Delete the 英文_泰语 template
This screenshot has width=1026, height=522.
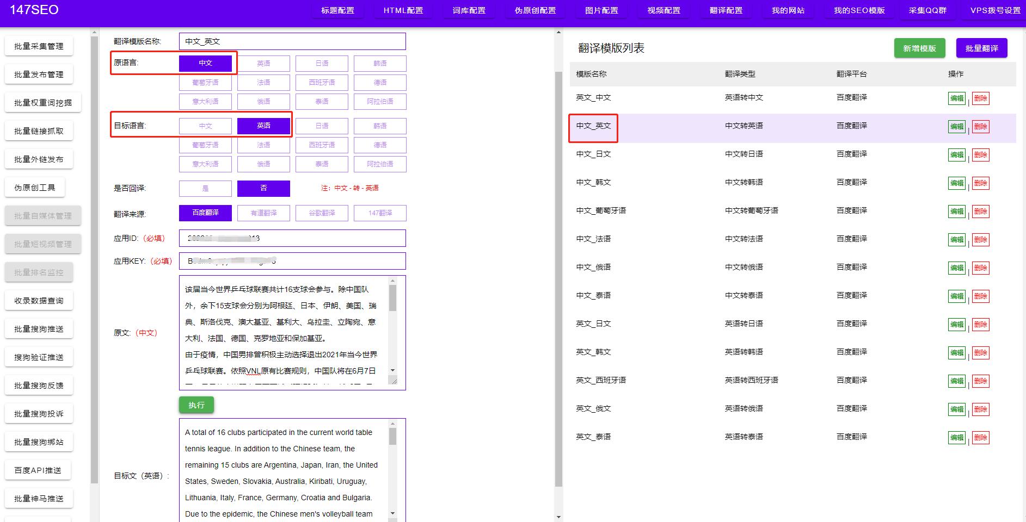pos(980,437)
